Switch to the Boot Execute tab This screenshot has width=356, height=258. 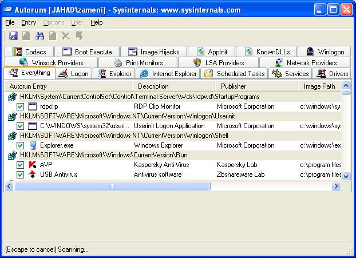87,52
